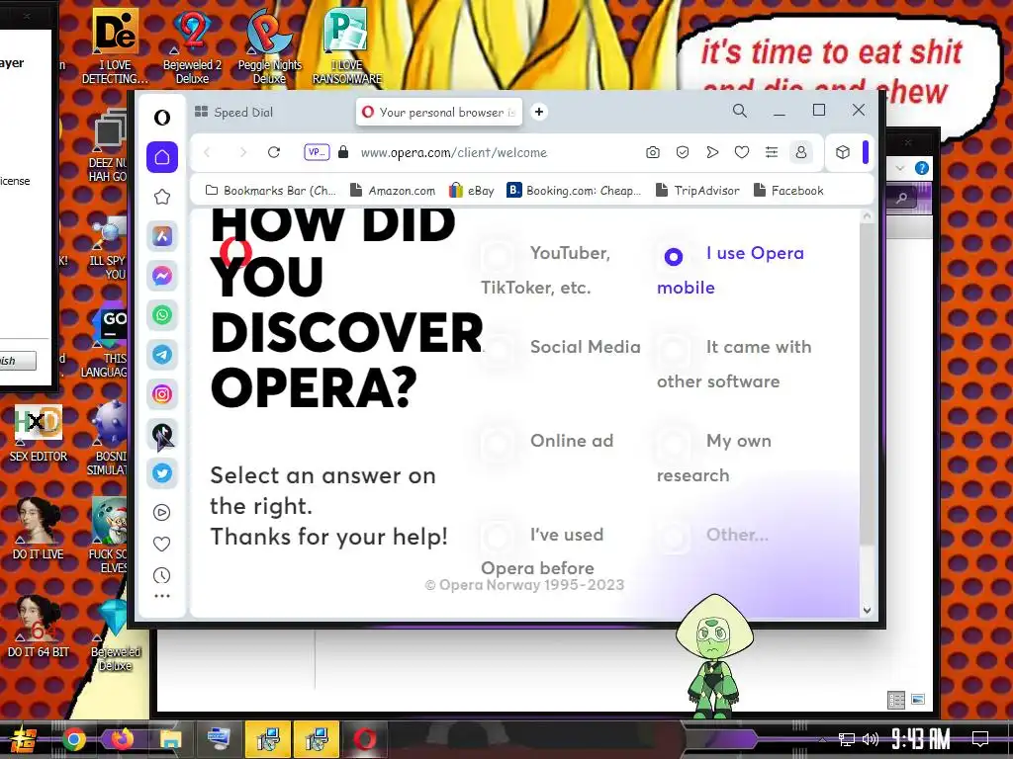
Task: Open Instagram in the Opera sidebar
Action: click(x=162, y=393)
